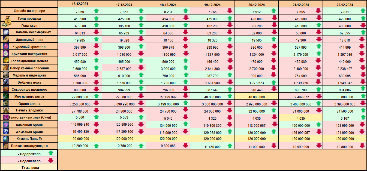Image resolution: width=367 pixels, height=171 pixels.
Task: Click the Орден славы item icon
Action: tap(6, 103)
